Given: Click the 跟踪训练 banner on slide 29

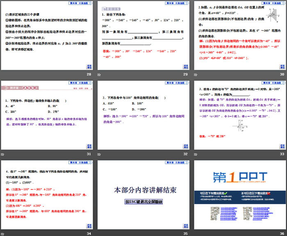Looking at the screenshot, I should (111, 9).
